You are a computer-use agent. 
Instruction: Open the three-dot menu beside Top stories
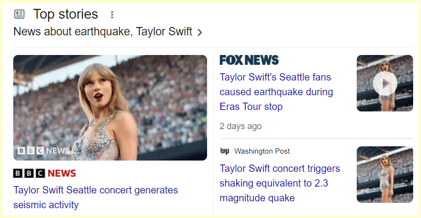(112, 15)
